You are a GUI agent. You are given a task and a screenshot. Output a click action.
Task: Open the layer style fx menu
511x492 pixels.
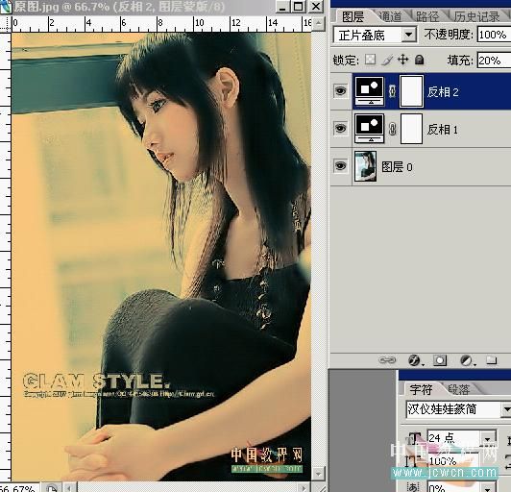tap(415, 360)
